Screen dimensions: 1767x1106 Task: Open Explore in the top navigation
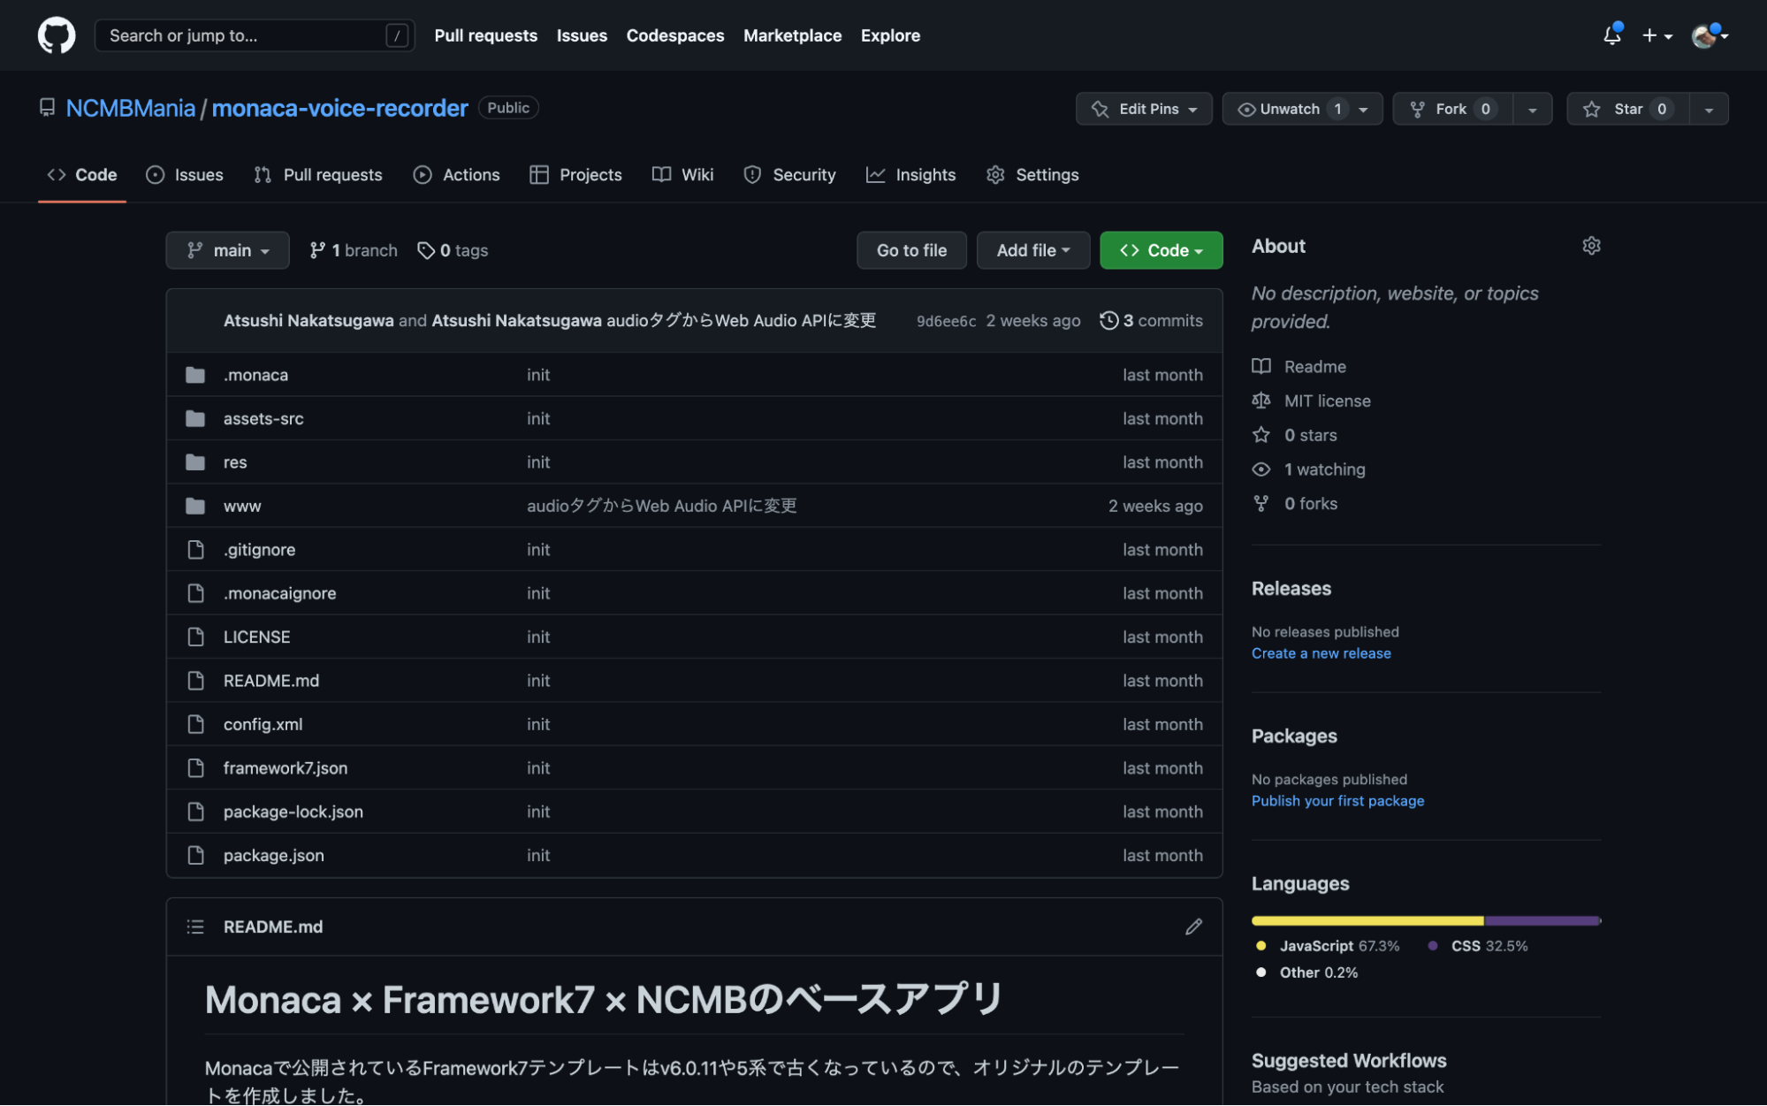pos(890,35)
